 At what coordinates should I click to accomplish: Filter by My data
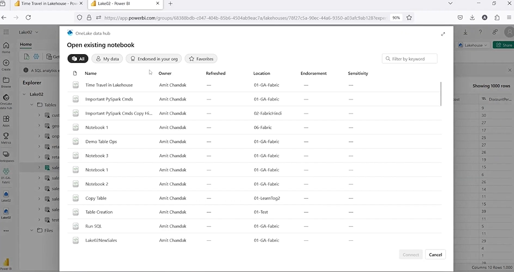coord(107,59)
